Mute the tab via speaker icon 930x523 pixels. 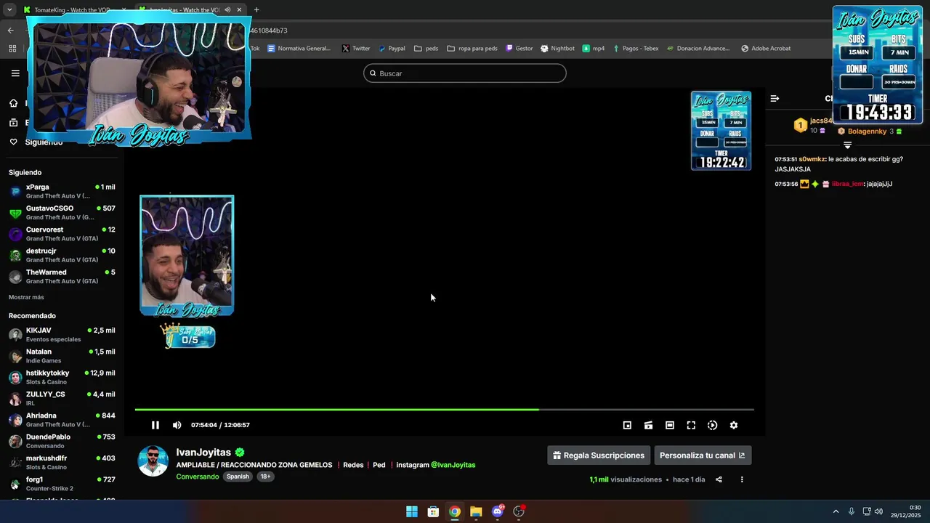(x=227, y=10)
